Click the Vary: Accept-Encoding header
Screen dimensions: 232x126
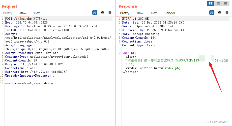point(141,34)
